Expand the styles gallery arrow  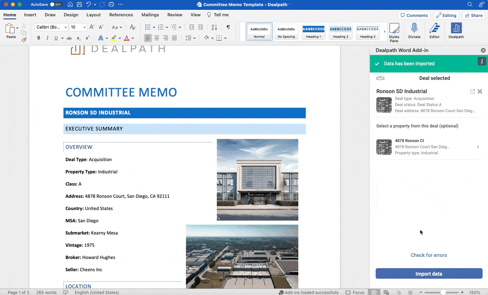[384, 32]
